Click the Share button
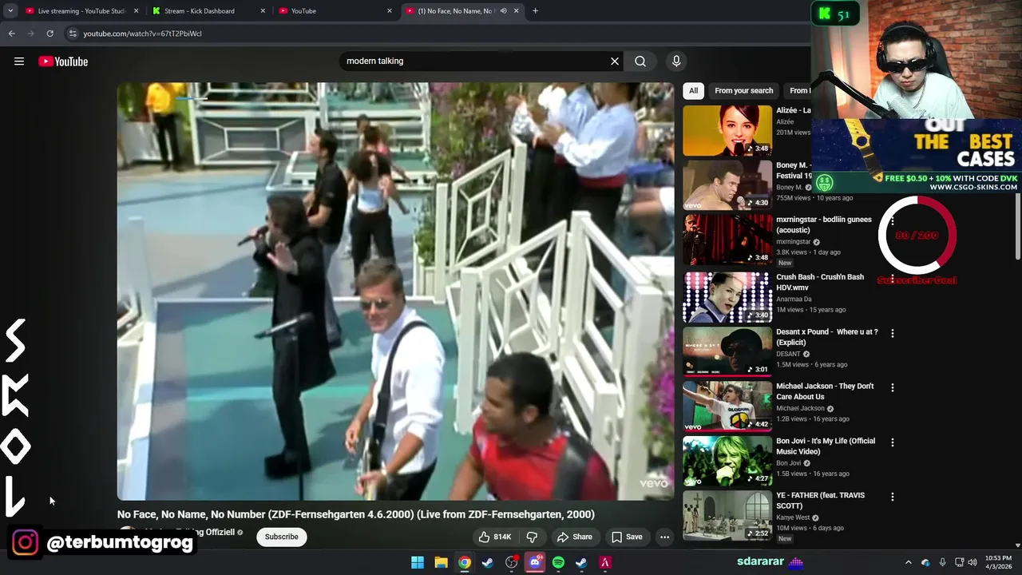 coord(575,537)
